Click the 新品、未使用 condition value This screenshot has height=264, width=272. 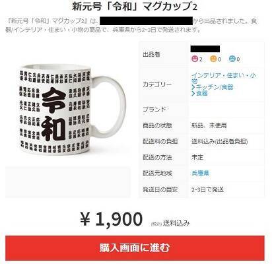209,125
